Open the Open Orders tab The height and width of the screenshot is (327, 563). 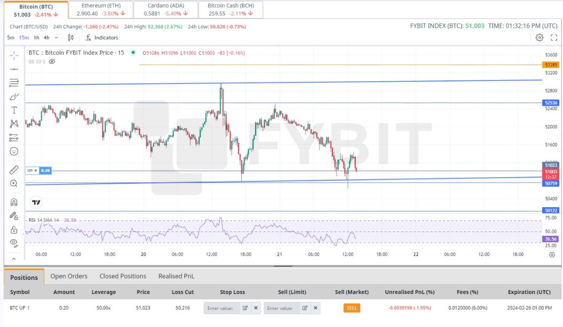point(69,276)
